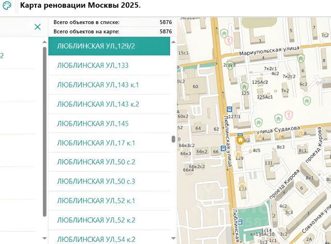The image size is (331, 244).
Task: Click building label 125Ас2 on the map
Action: (260, 82)
